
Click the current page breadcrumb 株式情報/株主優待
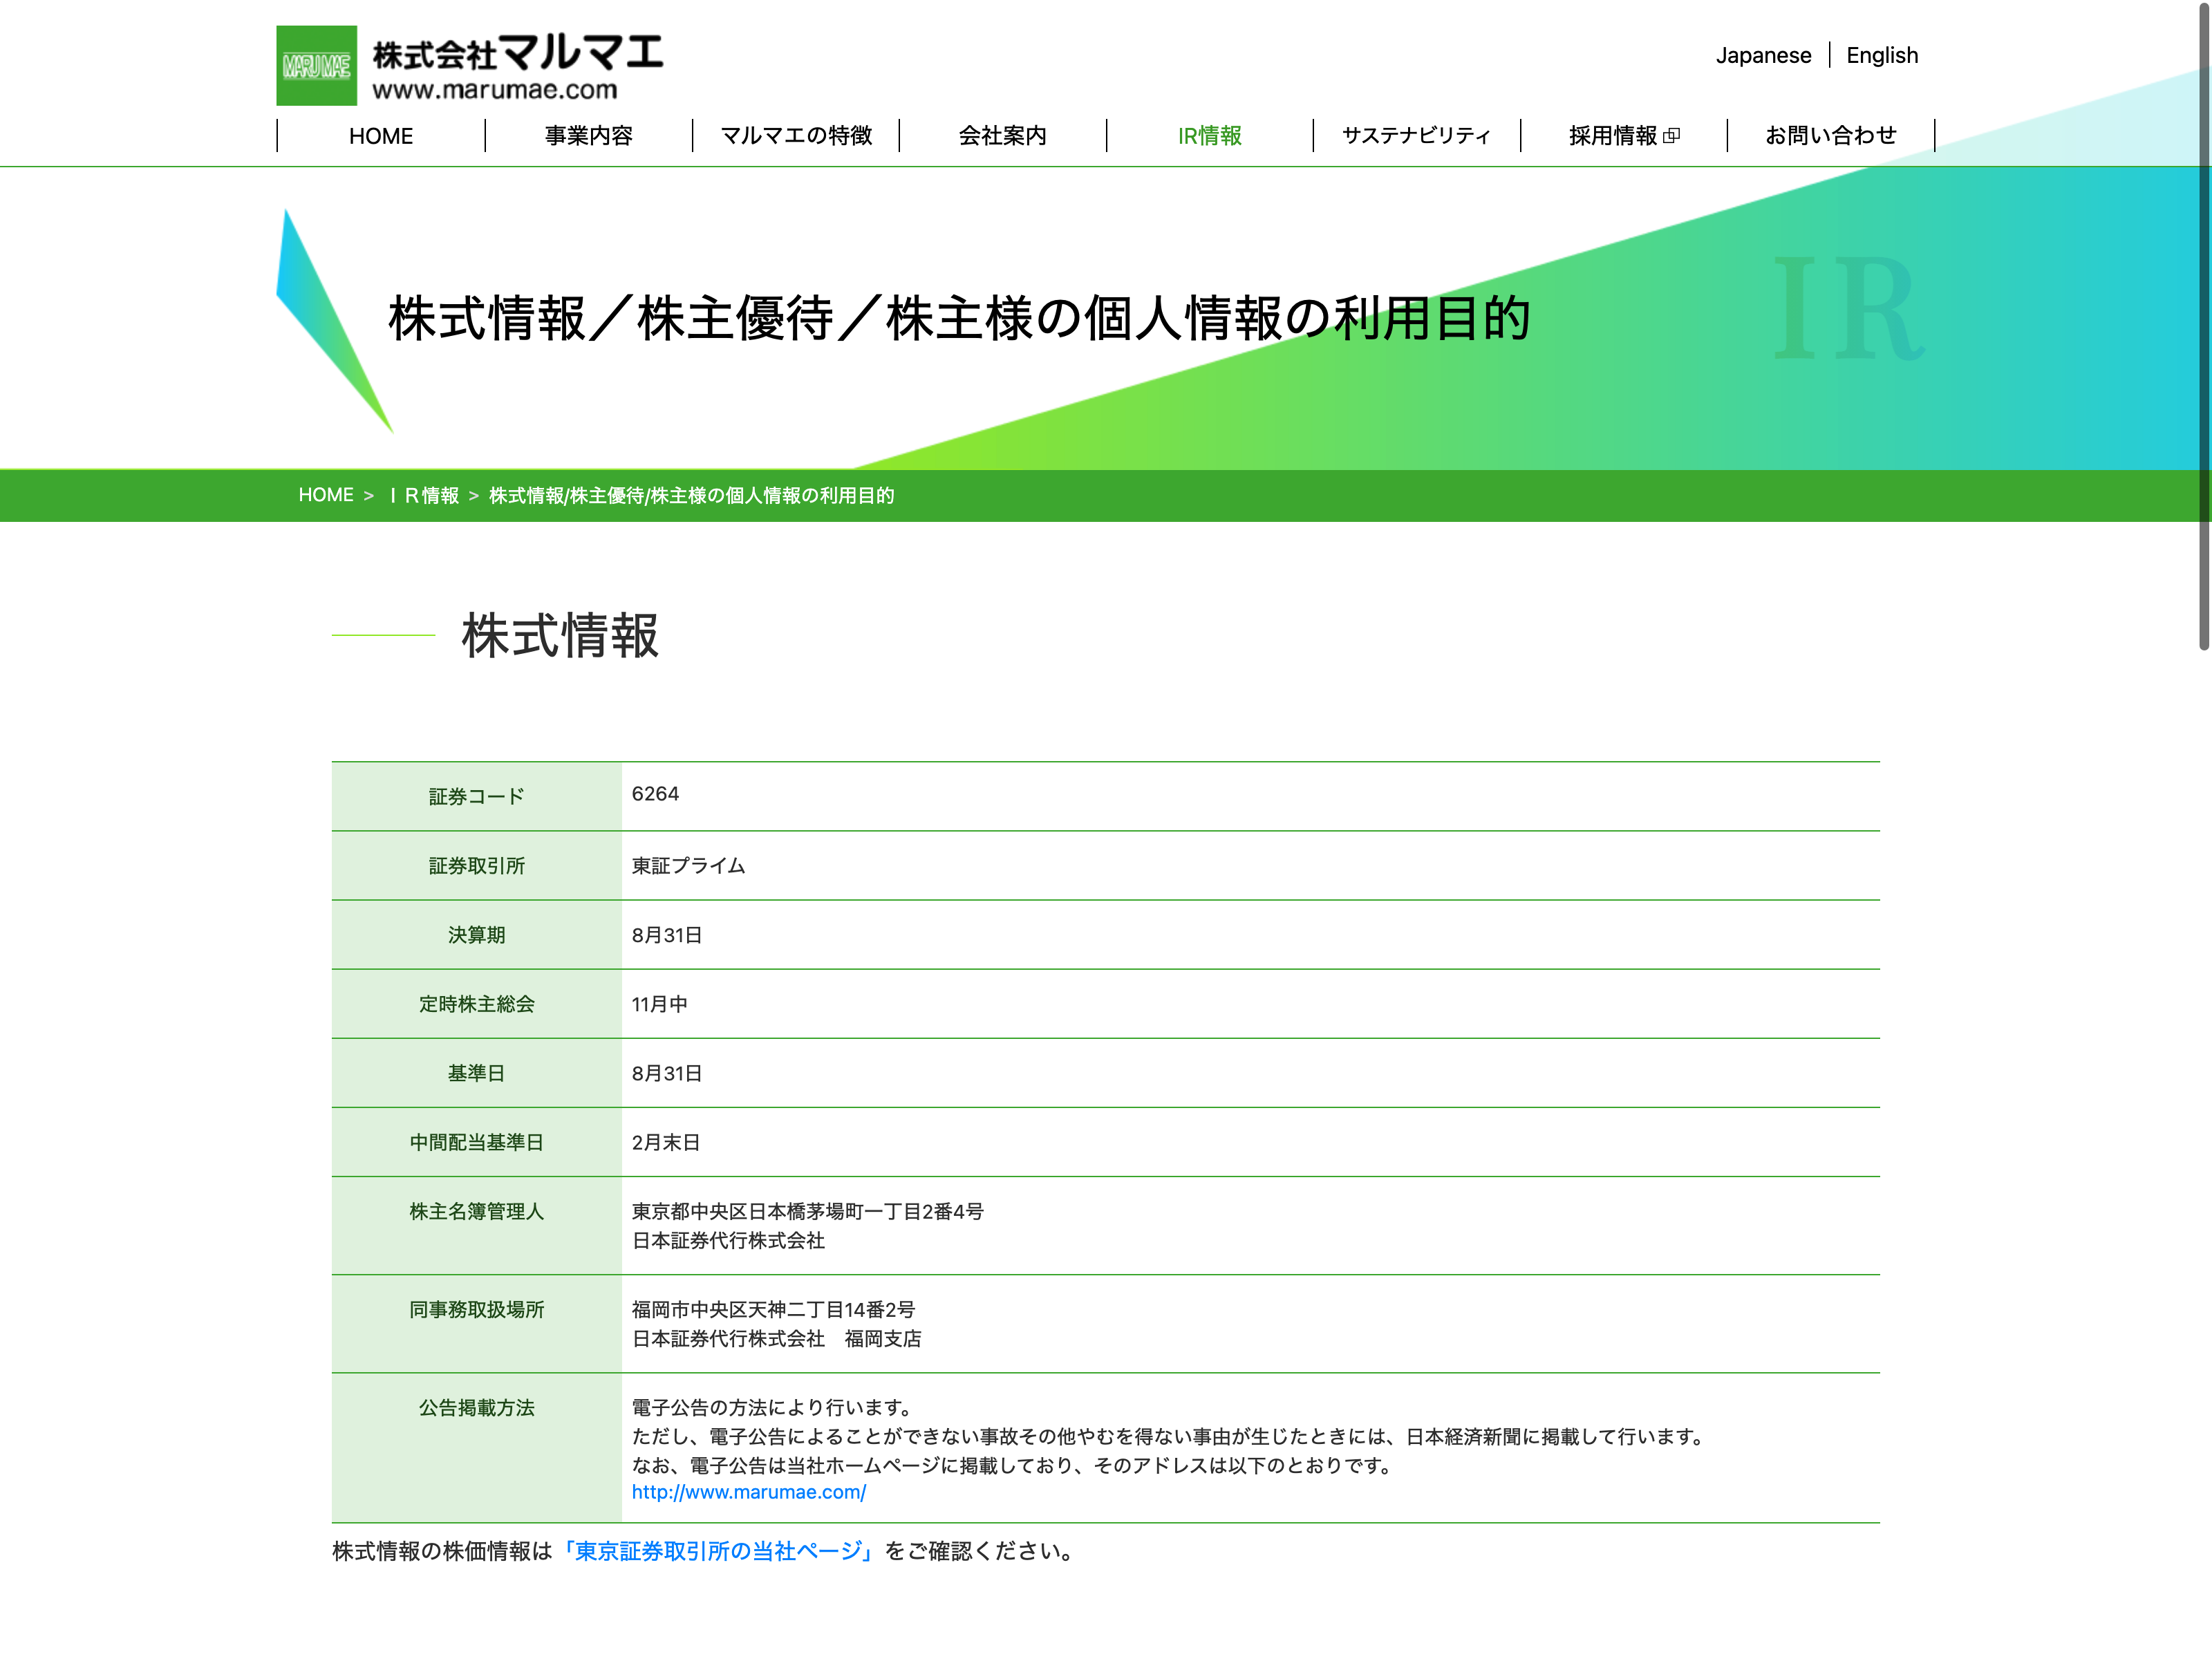tap(691, 496)
